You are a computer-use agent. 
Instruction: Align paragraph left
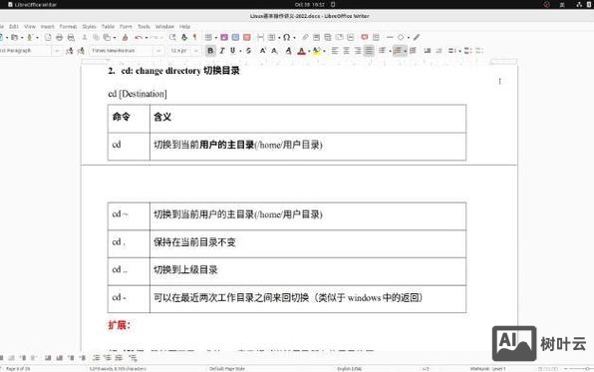point(335,51)
